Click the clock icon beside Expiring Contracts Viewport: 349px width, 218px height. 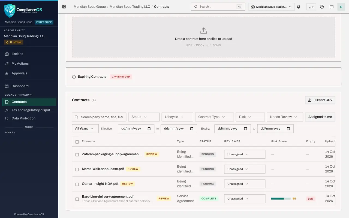pos(74,77)
